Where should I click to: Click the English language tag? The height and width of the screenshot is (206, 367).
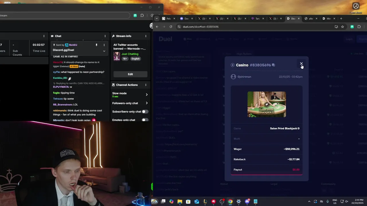[x=136, y=59]
